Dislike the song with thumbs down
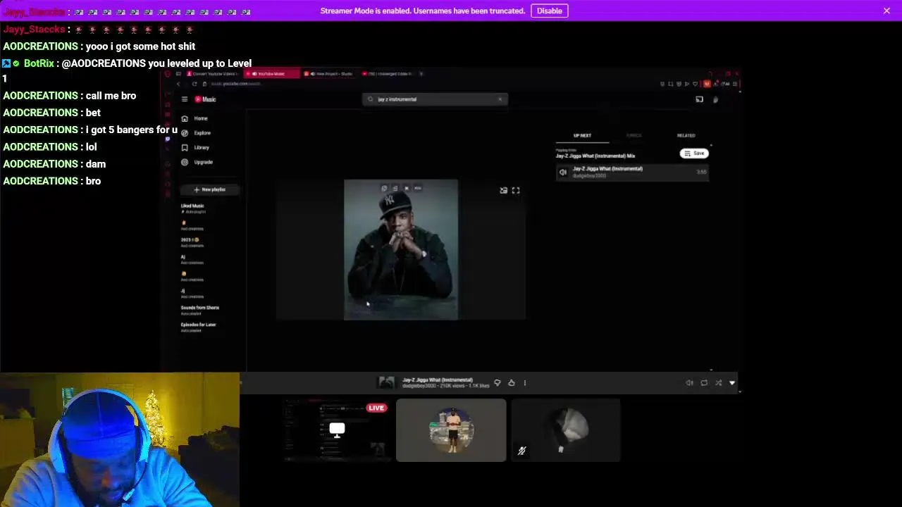 point(498,383)
